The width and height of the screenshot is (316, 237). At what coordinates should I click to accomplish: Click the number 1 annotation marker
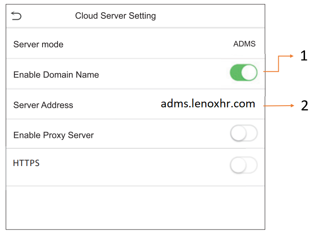(x=304, y=56)
